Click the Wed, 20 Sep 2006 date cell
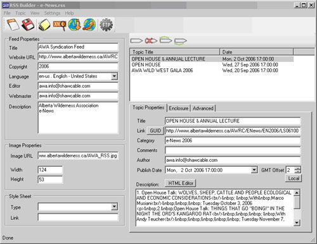The height and width of the screenshot is (244, 317). click(x=250, y=70)
